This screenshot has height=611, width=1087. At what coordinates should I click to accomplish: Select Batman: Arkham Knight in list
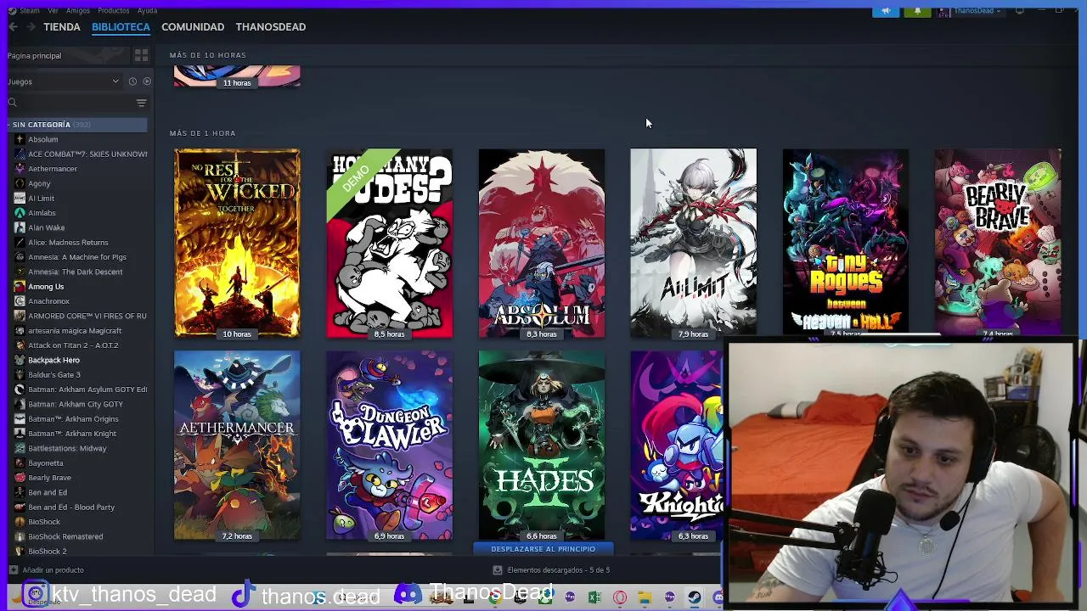72,434
